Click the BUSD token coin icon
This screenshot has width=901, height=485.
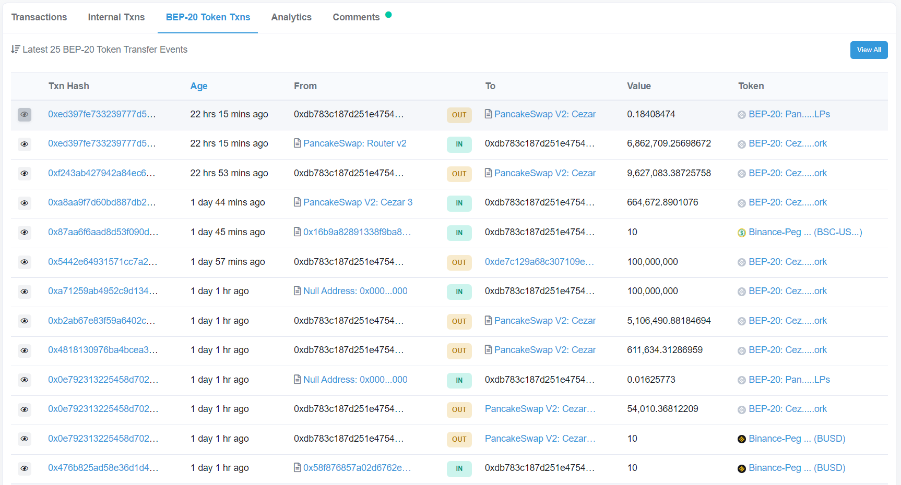coord(742,439)
